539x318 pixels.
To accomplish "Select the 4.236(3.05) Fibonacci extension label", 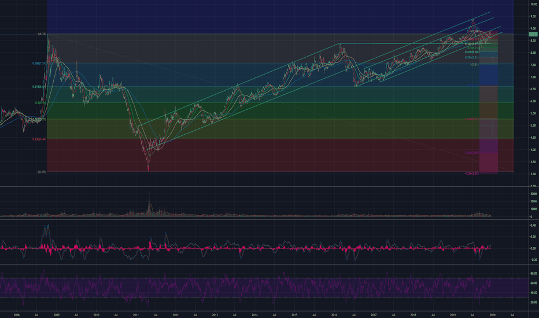I will [472, 173].
